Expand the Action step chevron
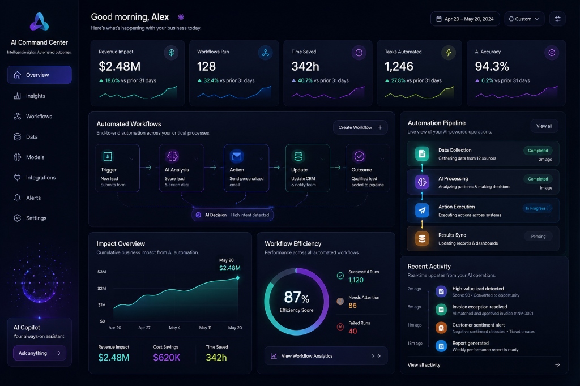 261,159
